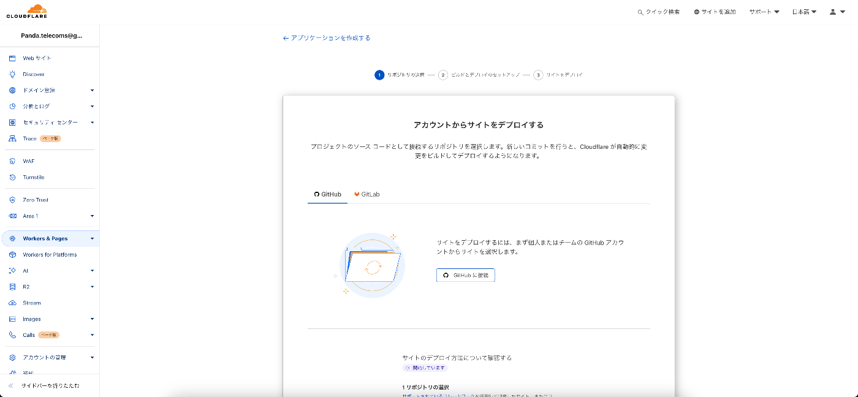Click the quick search magnifier icon
Screen dimensions: 858x397
click(640, 12)
